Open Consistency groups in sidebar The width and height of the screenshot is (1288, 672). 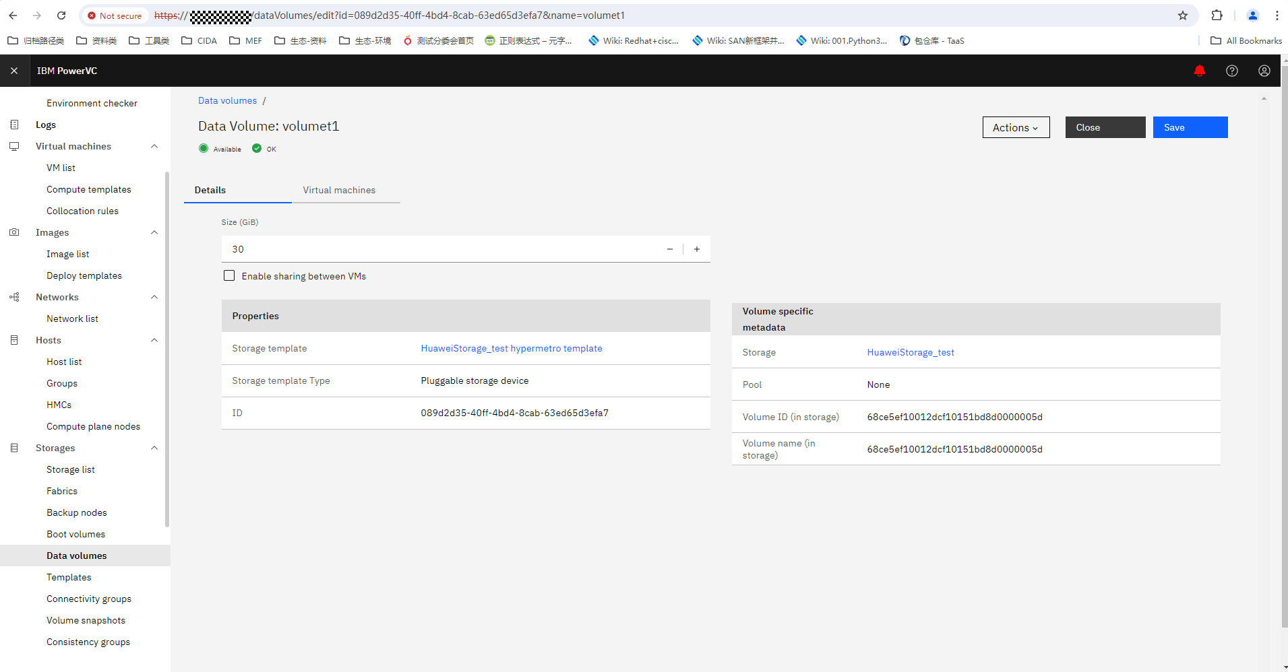[88, 642]
